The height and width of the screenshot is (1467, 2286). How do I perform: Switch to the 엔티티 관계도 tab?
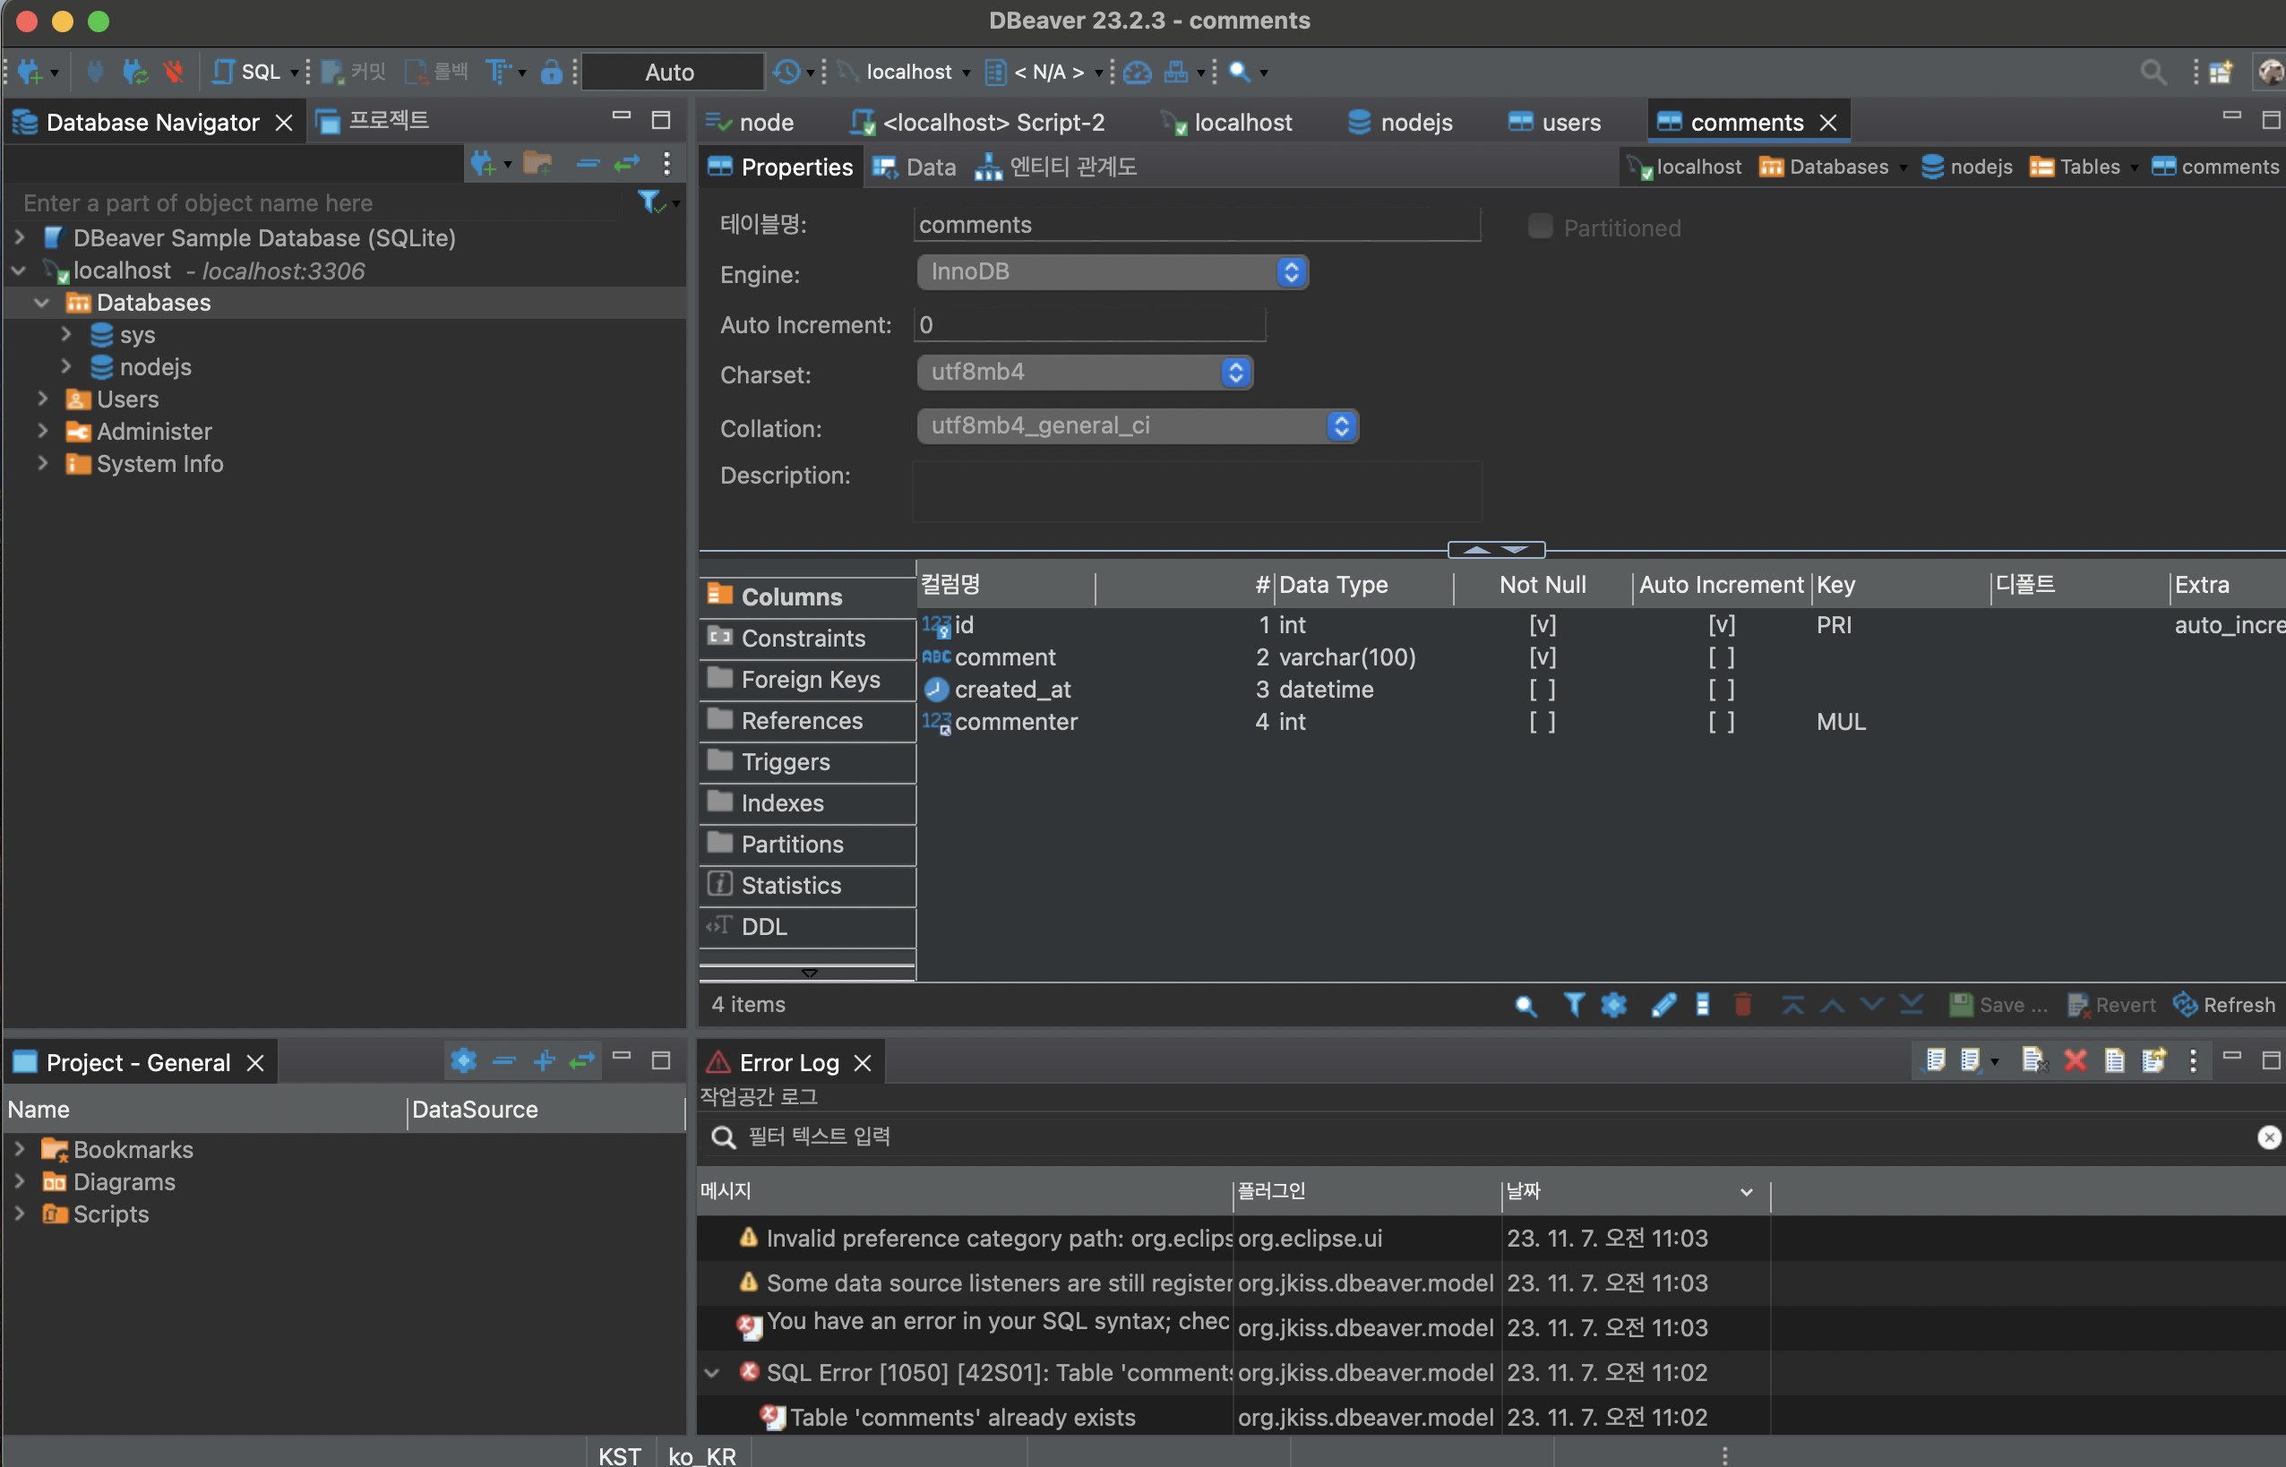click(x=1056, y=167)
